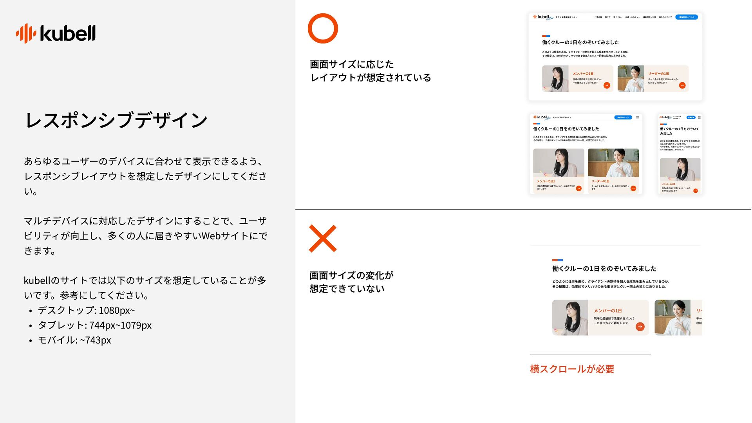
Task: Select 仕事内容 in desktop mockup navigation
Action: pyautogui.click(x=598, y=17)
